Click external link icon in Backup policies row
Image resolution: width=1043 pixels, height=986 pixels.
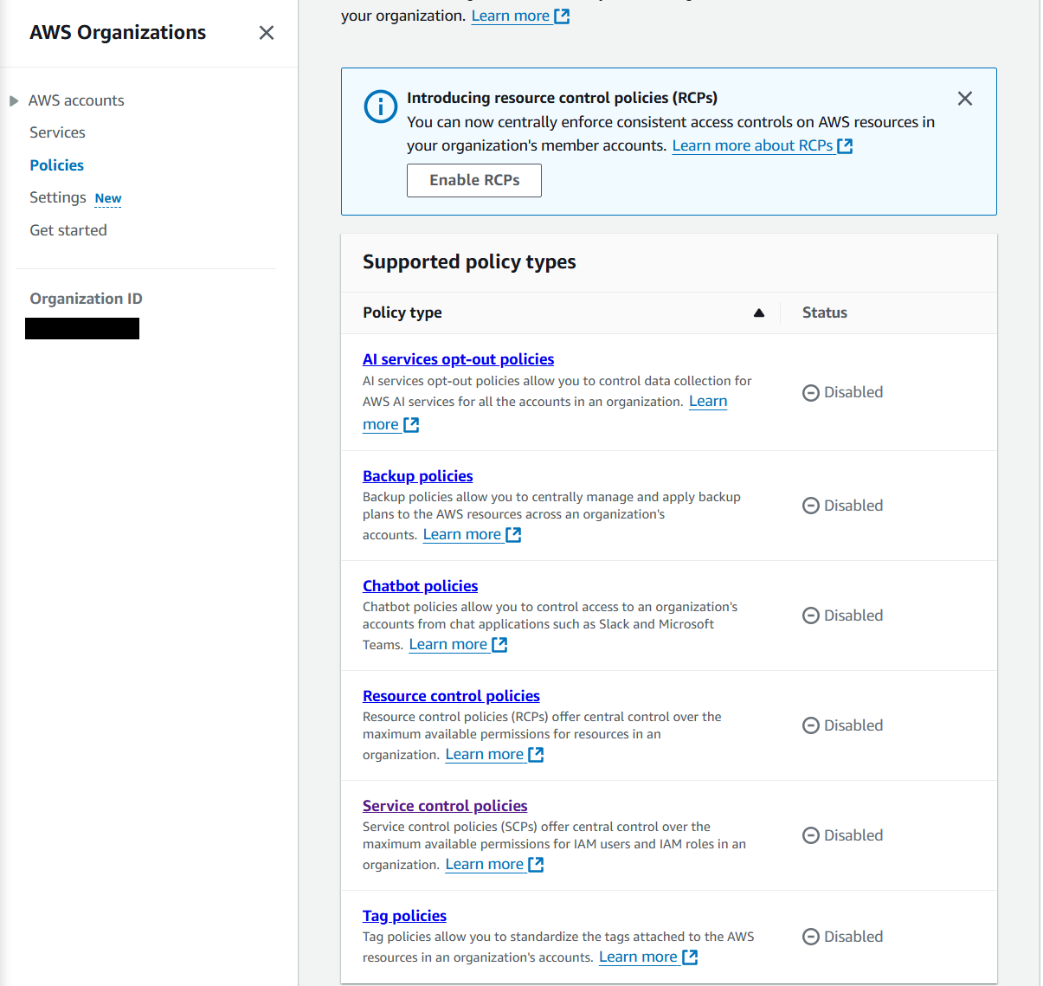coord(513,535)
